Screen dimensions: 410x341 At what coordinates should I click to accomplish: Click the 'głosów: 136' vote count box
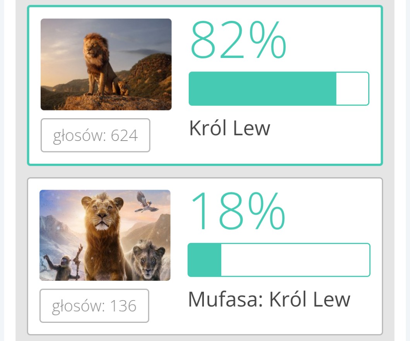pos(94,306)
